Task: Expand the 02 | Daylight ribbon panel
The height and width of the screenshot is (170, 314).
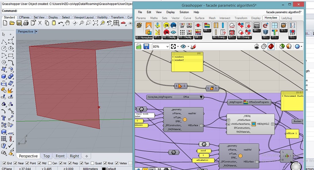Action: pos(170,37)
